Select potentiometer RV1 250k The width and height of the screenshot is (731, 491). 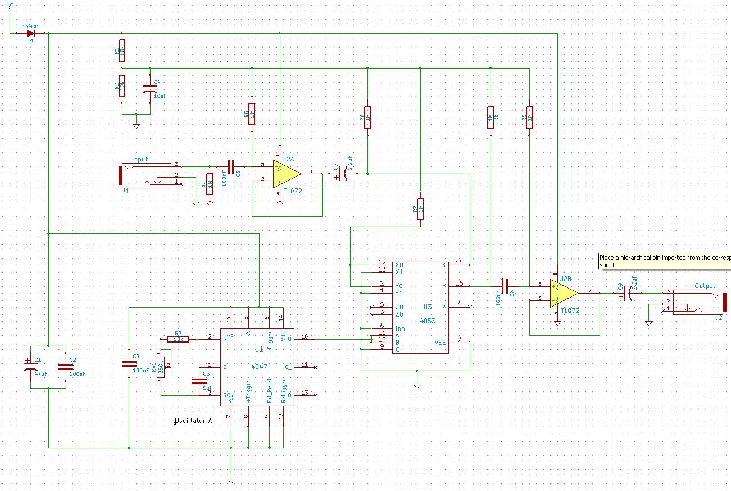[161, 366]
